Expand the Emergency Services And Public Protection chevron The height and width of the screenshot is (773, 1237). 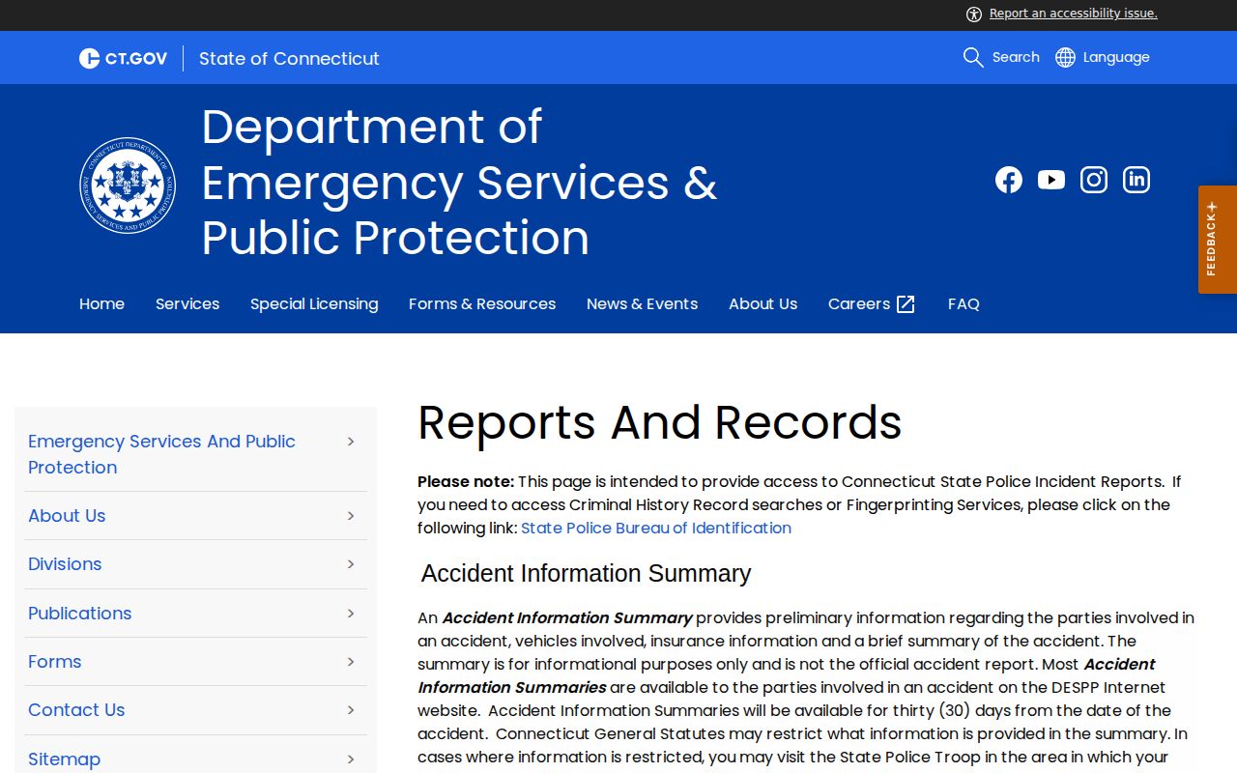pyautogui.click(x=351, y=442)
